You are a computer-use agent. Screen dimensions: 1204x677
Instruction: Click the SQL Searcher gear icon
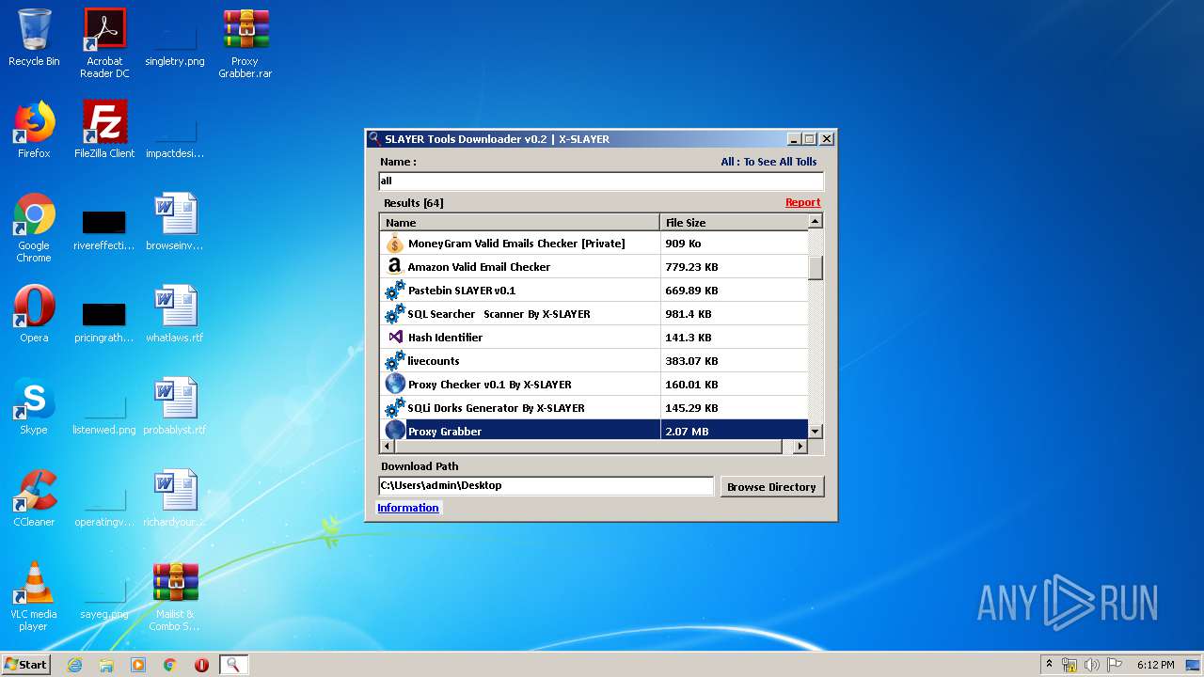click(395, 314)
